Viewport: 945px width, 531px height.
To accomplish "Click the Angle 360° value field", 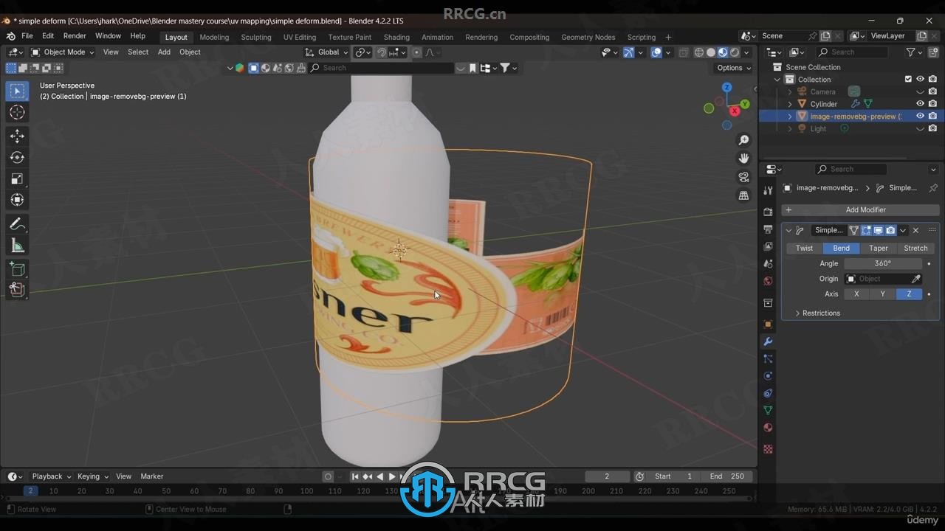I will point(883,264).
